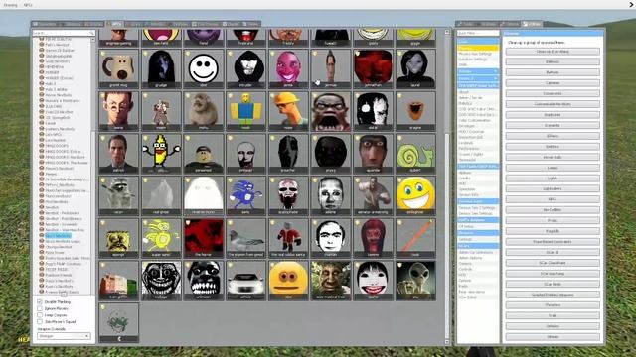Clean up Props button
636x357 pixels.
553,220
